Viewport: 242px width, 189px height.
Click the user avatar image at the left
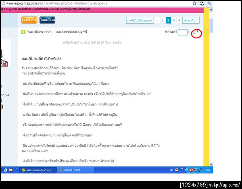coord(6,53)
